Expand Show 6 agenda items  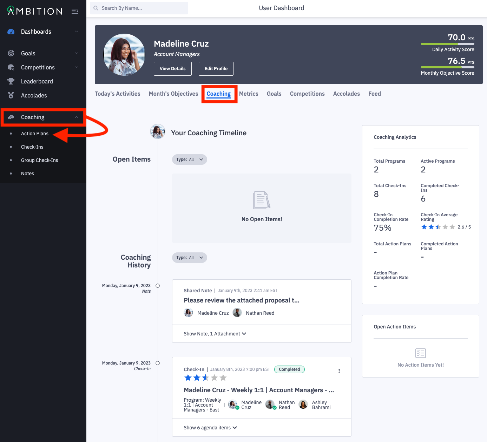point(210,428)
